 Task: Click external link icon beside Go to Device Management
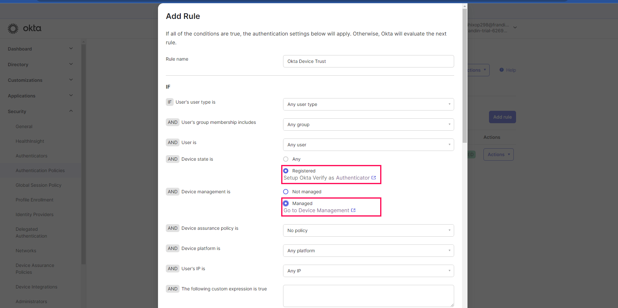[353, 210]
